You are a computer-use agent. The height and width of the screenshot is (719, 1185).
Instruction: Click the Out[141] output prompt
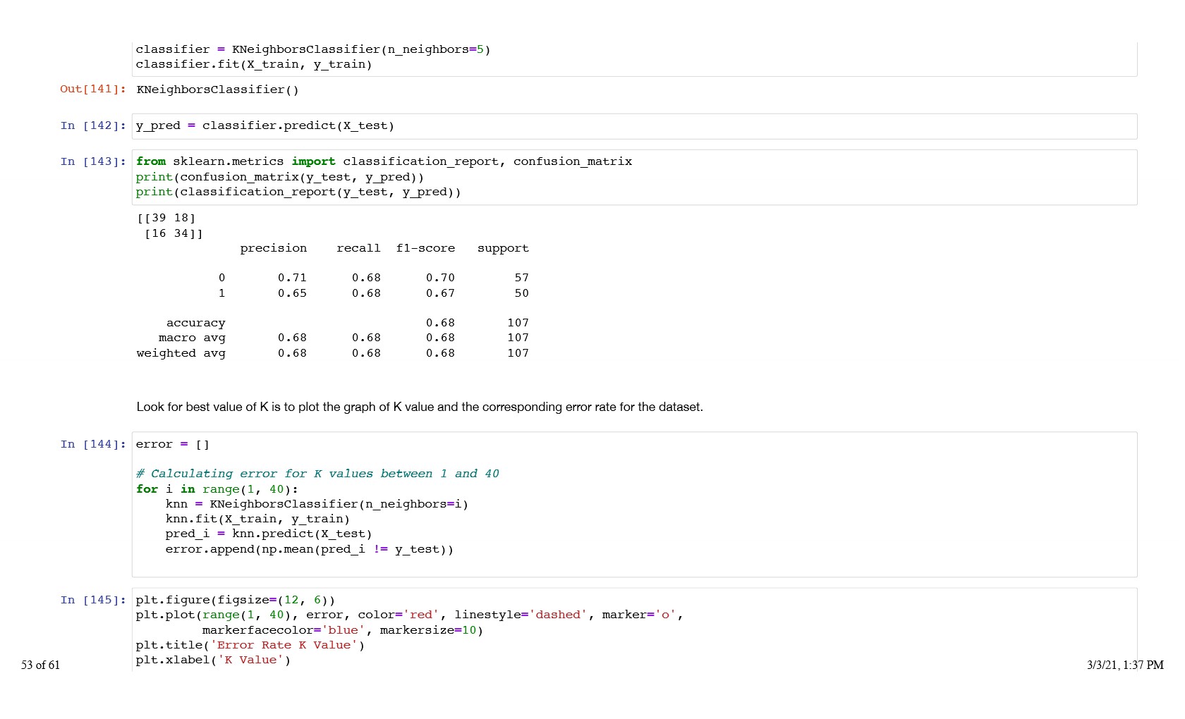pyautogui.click(x=93, y=89)
